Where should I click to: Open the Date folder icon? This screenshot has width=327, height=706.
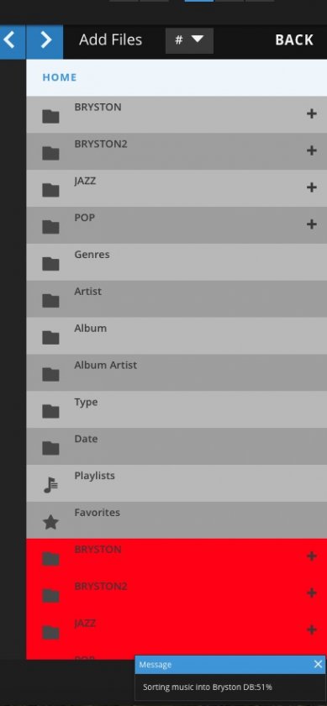(x=50, y=448)
